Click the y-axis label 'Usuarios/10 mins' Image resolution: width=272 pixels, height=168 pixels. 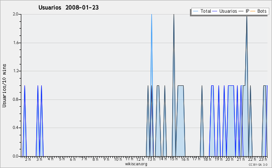[4, 85]
